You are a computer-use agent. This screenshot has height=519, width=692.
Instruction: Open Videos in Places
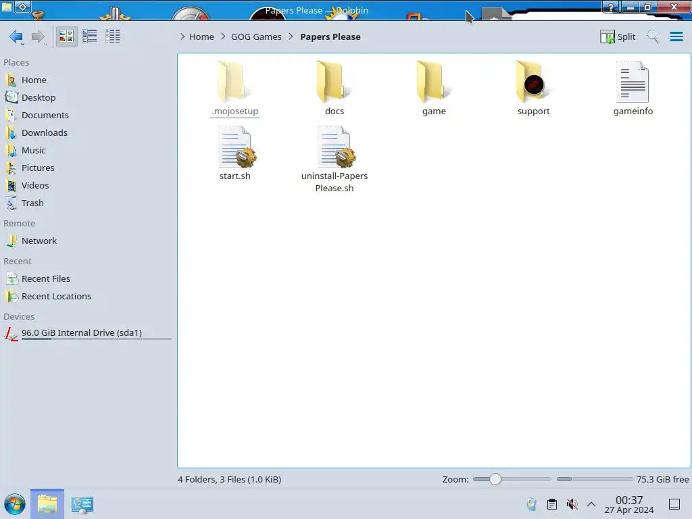[35, 186]
